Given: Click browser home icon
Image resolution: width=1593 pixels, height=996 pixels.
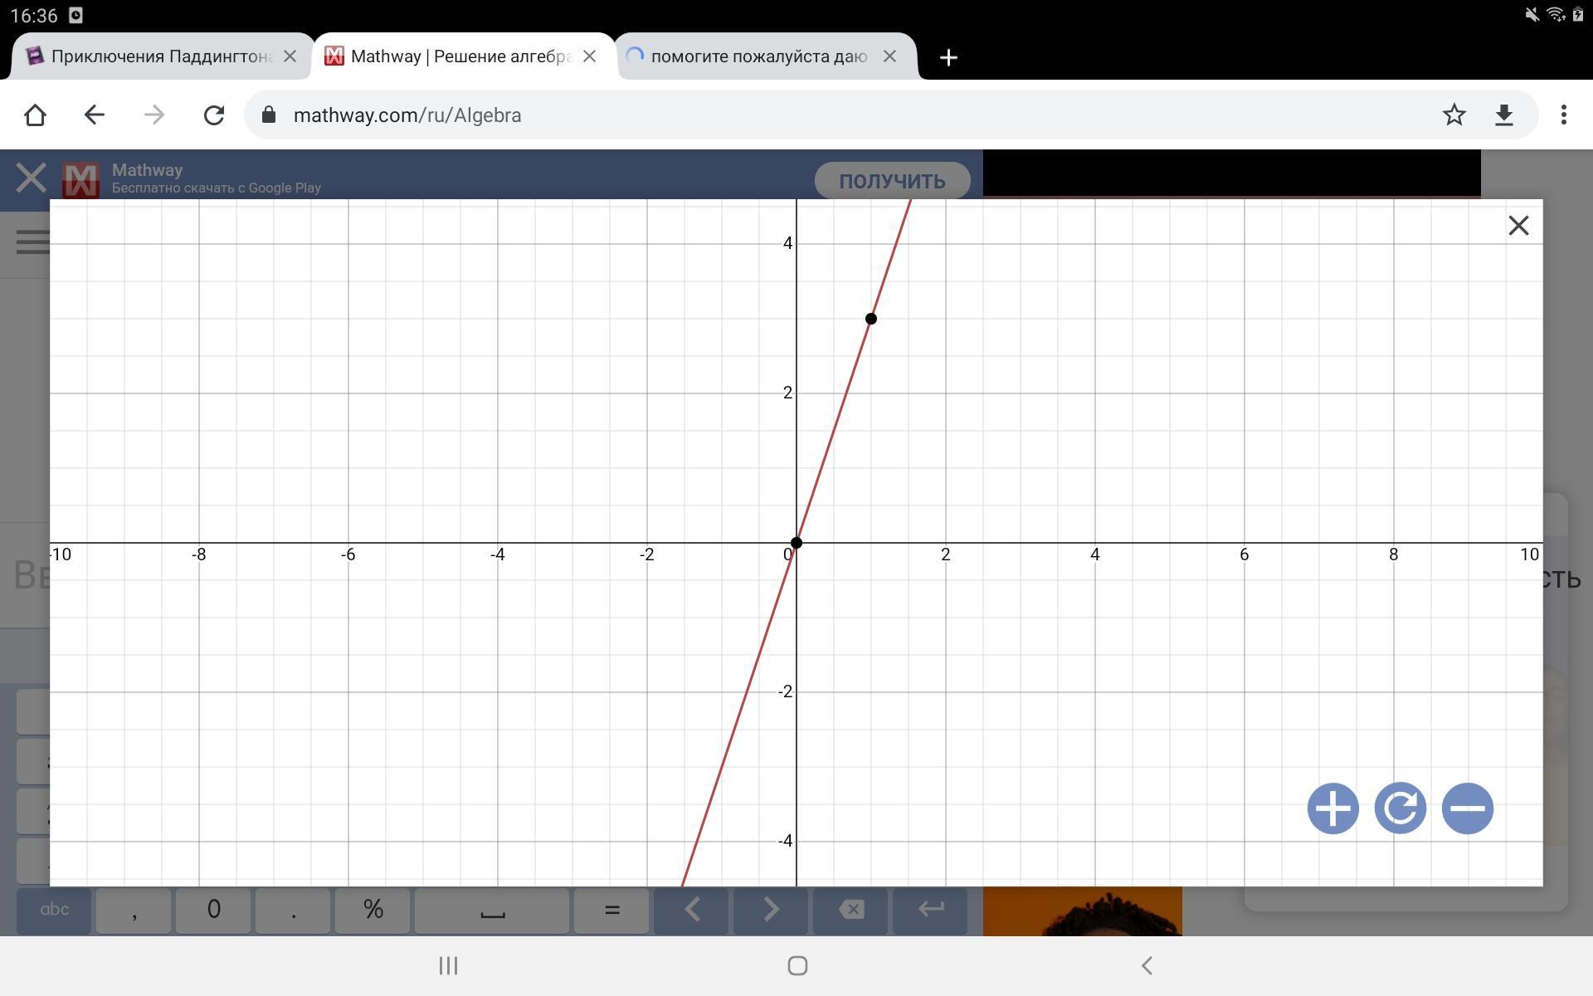Looking at the screenshot, I should click(35, 115).
